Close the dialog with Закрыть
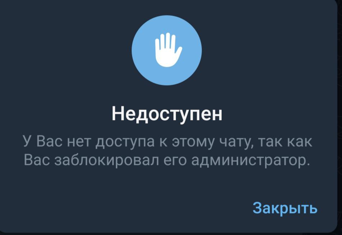 coord(285,208)
